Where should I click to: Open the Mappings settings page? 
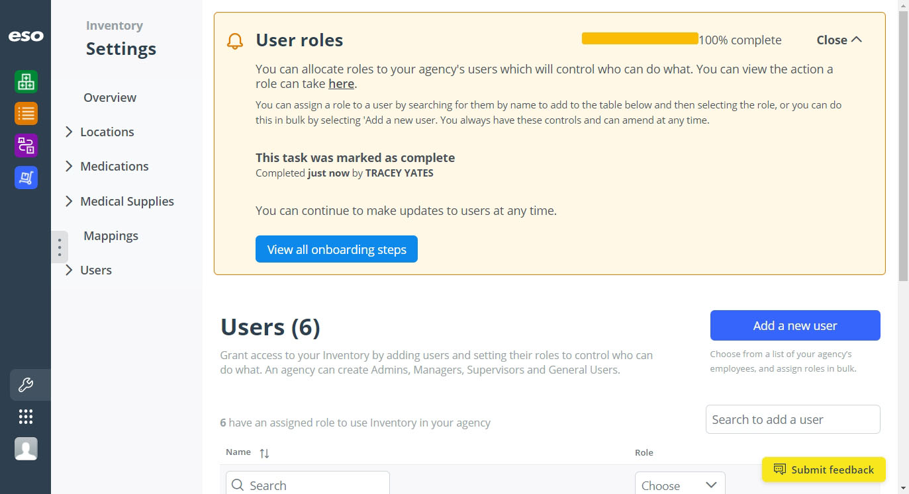111,235
